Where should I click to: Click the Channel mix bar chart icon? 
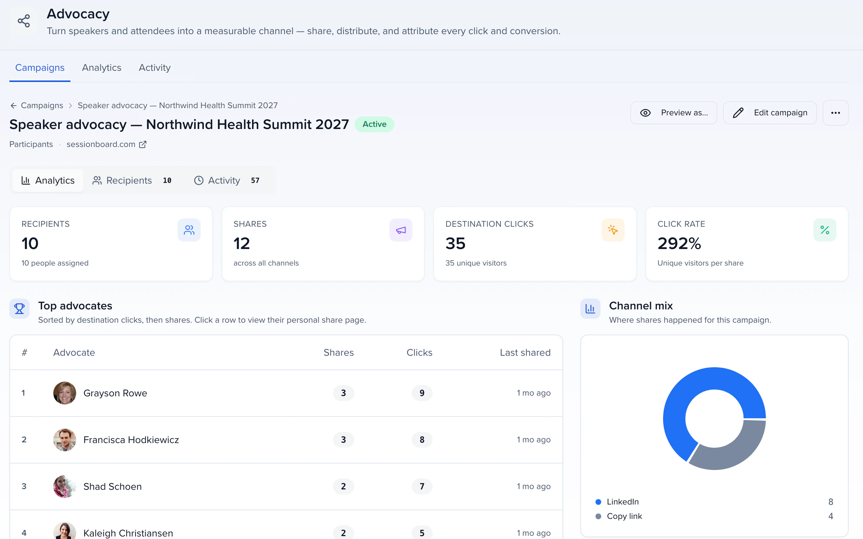point(590,309)
